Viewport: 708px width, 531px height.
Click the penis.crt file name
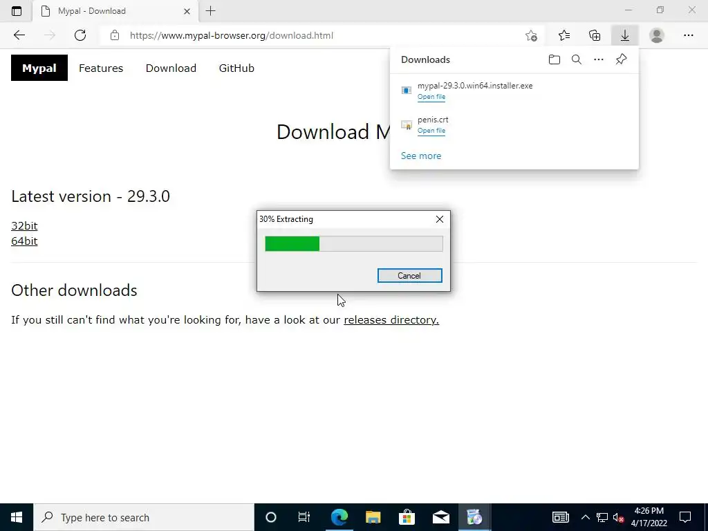433,120
